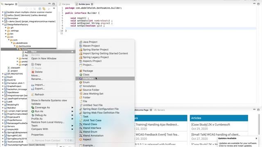Expand the Decorateur project node
Image resolution: width=262 pixels, height=147 pixels.
tap(3, 18)
